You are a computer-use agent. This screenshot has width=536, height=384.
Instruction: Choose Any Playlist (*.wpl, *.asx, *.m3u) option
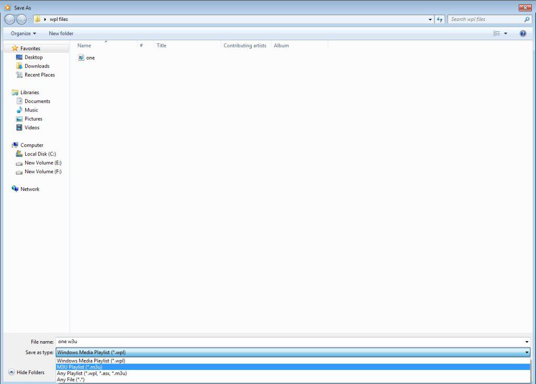[x=293, y=373]
